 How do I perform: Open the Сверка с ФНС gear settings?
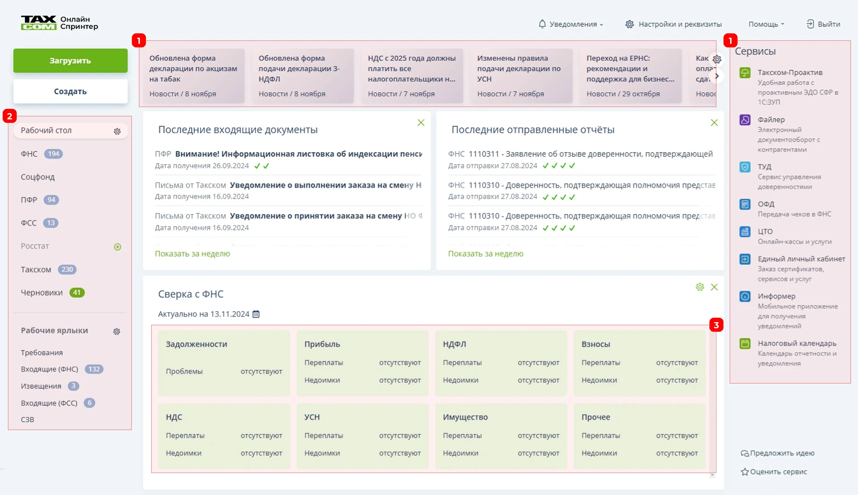[x=700, y=287]
